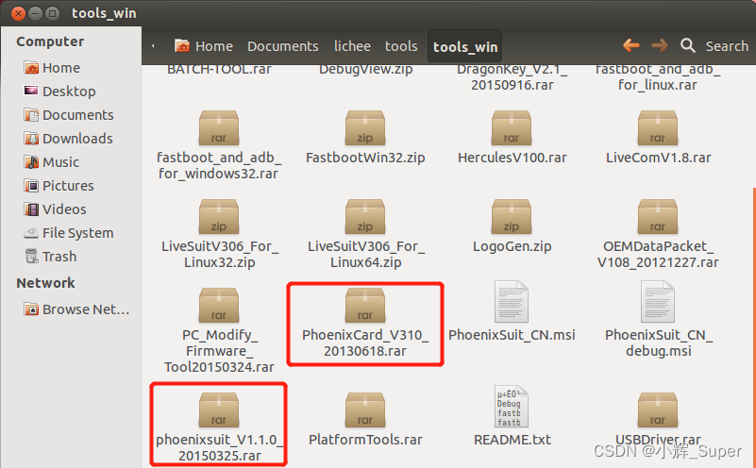The width and height of the screenshot is (756, 468).
Task: Click the Browse Network icon
Action: 31,309
